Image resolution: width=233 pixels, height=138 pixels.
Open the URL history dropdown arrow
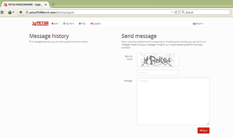[172, 12]
